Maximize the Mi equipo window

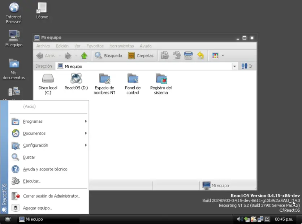tap(245, 38)
